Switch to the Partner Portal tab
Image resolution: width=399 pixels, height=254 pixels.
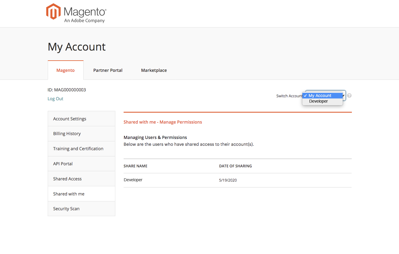108,70
